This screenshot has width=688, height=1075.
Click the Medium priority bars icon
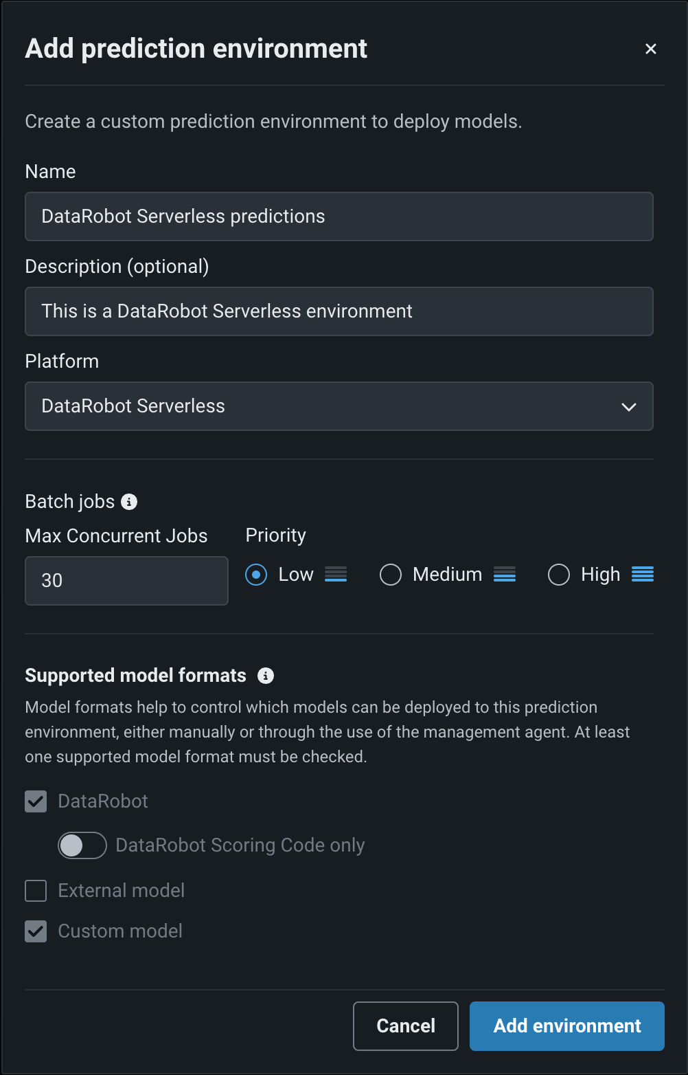click(x=505, y=574)
